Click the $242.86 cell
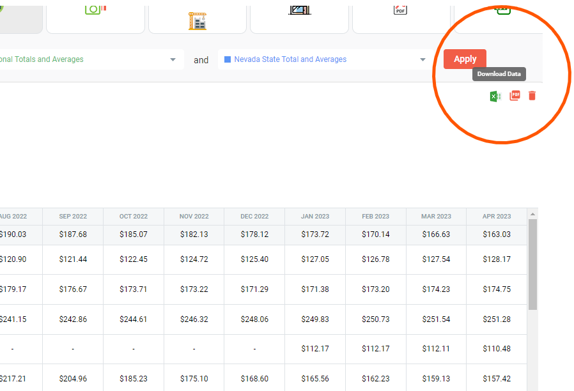The width and height of the screenshot is (574, 391). (73, 319)
